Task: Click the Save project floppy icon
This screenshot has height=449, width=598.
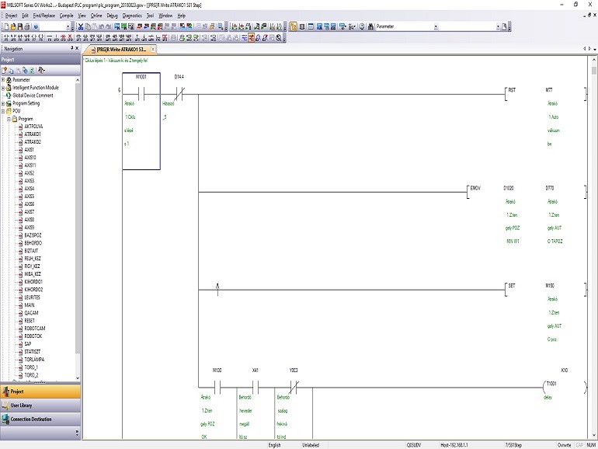Action: coord(20,26)
